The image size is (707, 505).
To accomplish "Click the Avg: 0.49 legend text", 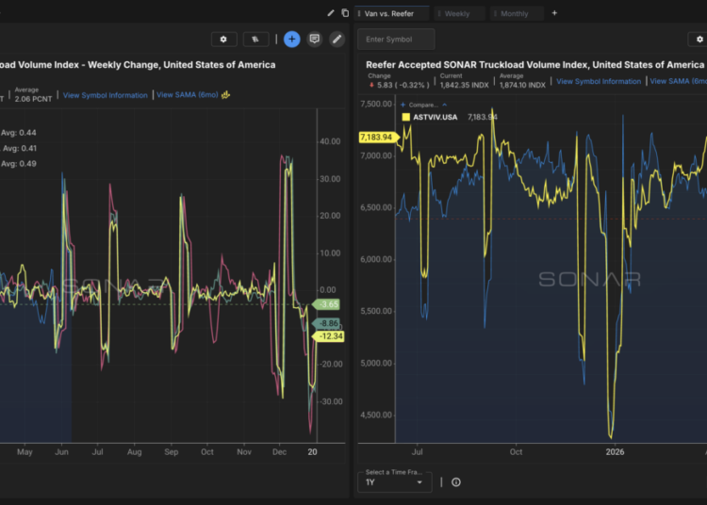I will [19, 164].
